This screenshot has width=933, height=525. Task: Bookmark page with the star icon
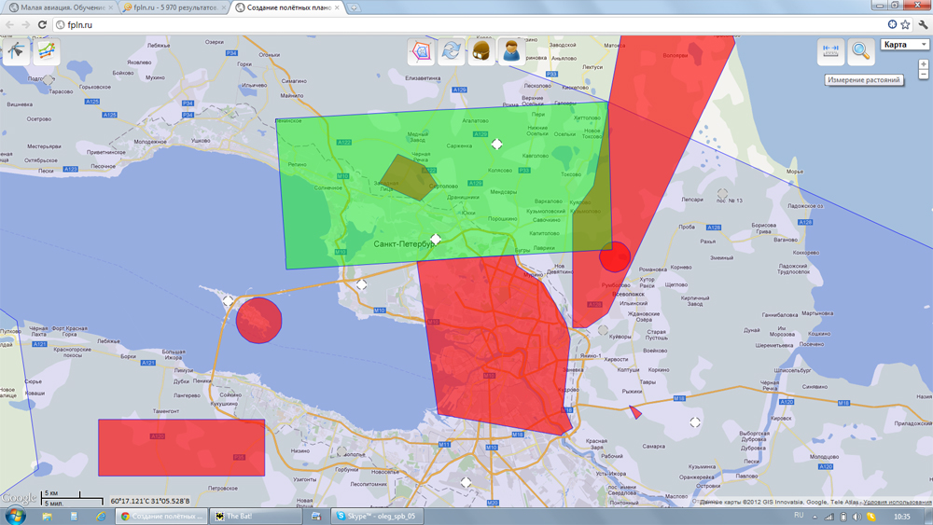click(905, 25)
